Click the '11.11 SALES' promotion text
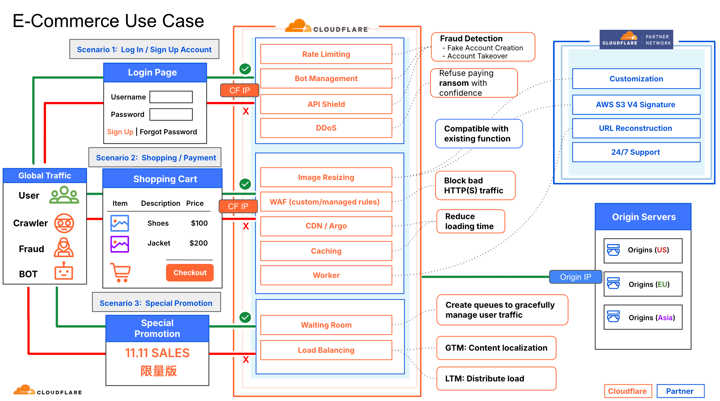The image size is (720, 401). [157, 353]
